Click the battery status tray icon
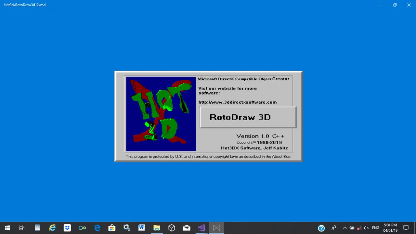416x234 pixels. 352,228
